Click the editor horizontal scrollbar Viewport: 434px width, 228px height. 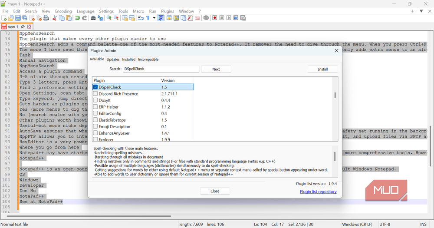pos(89,216)
